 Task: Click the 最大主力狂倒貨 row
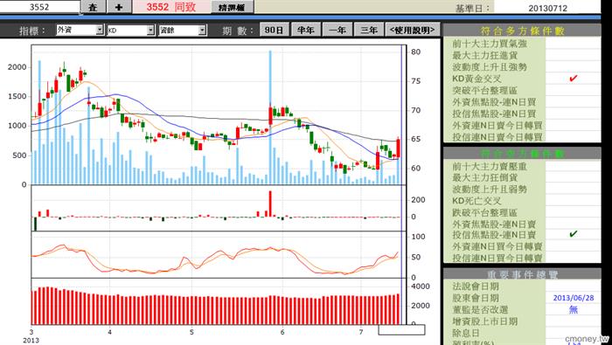522,178
